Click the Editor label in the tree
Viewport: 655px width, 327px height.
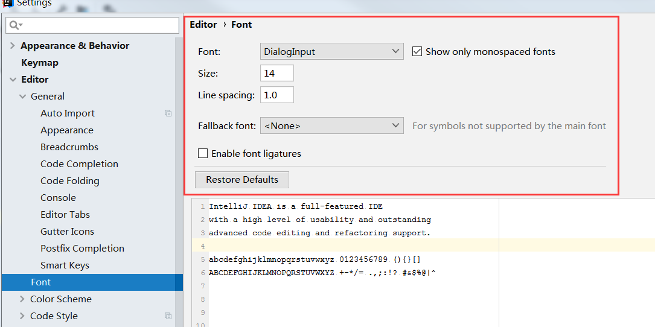point(35,80)
